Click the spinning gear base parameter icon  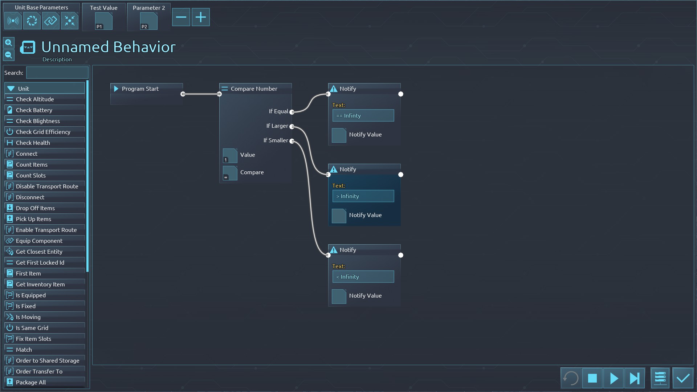[x=32, y=21]
